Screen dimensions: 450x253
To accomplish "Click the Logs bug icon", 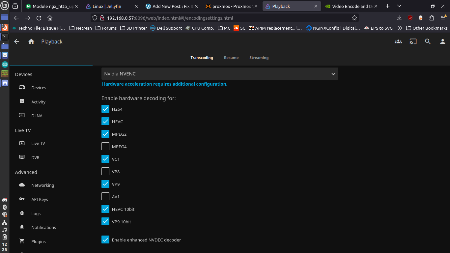I will tap(22, 213).
